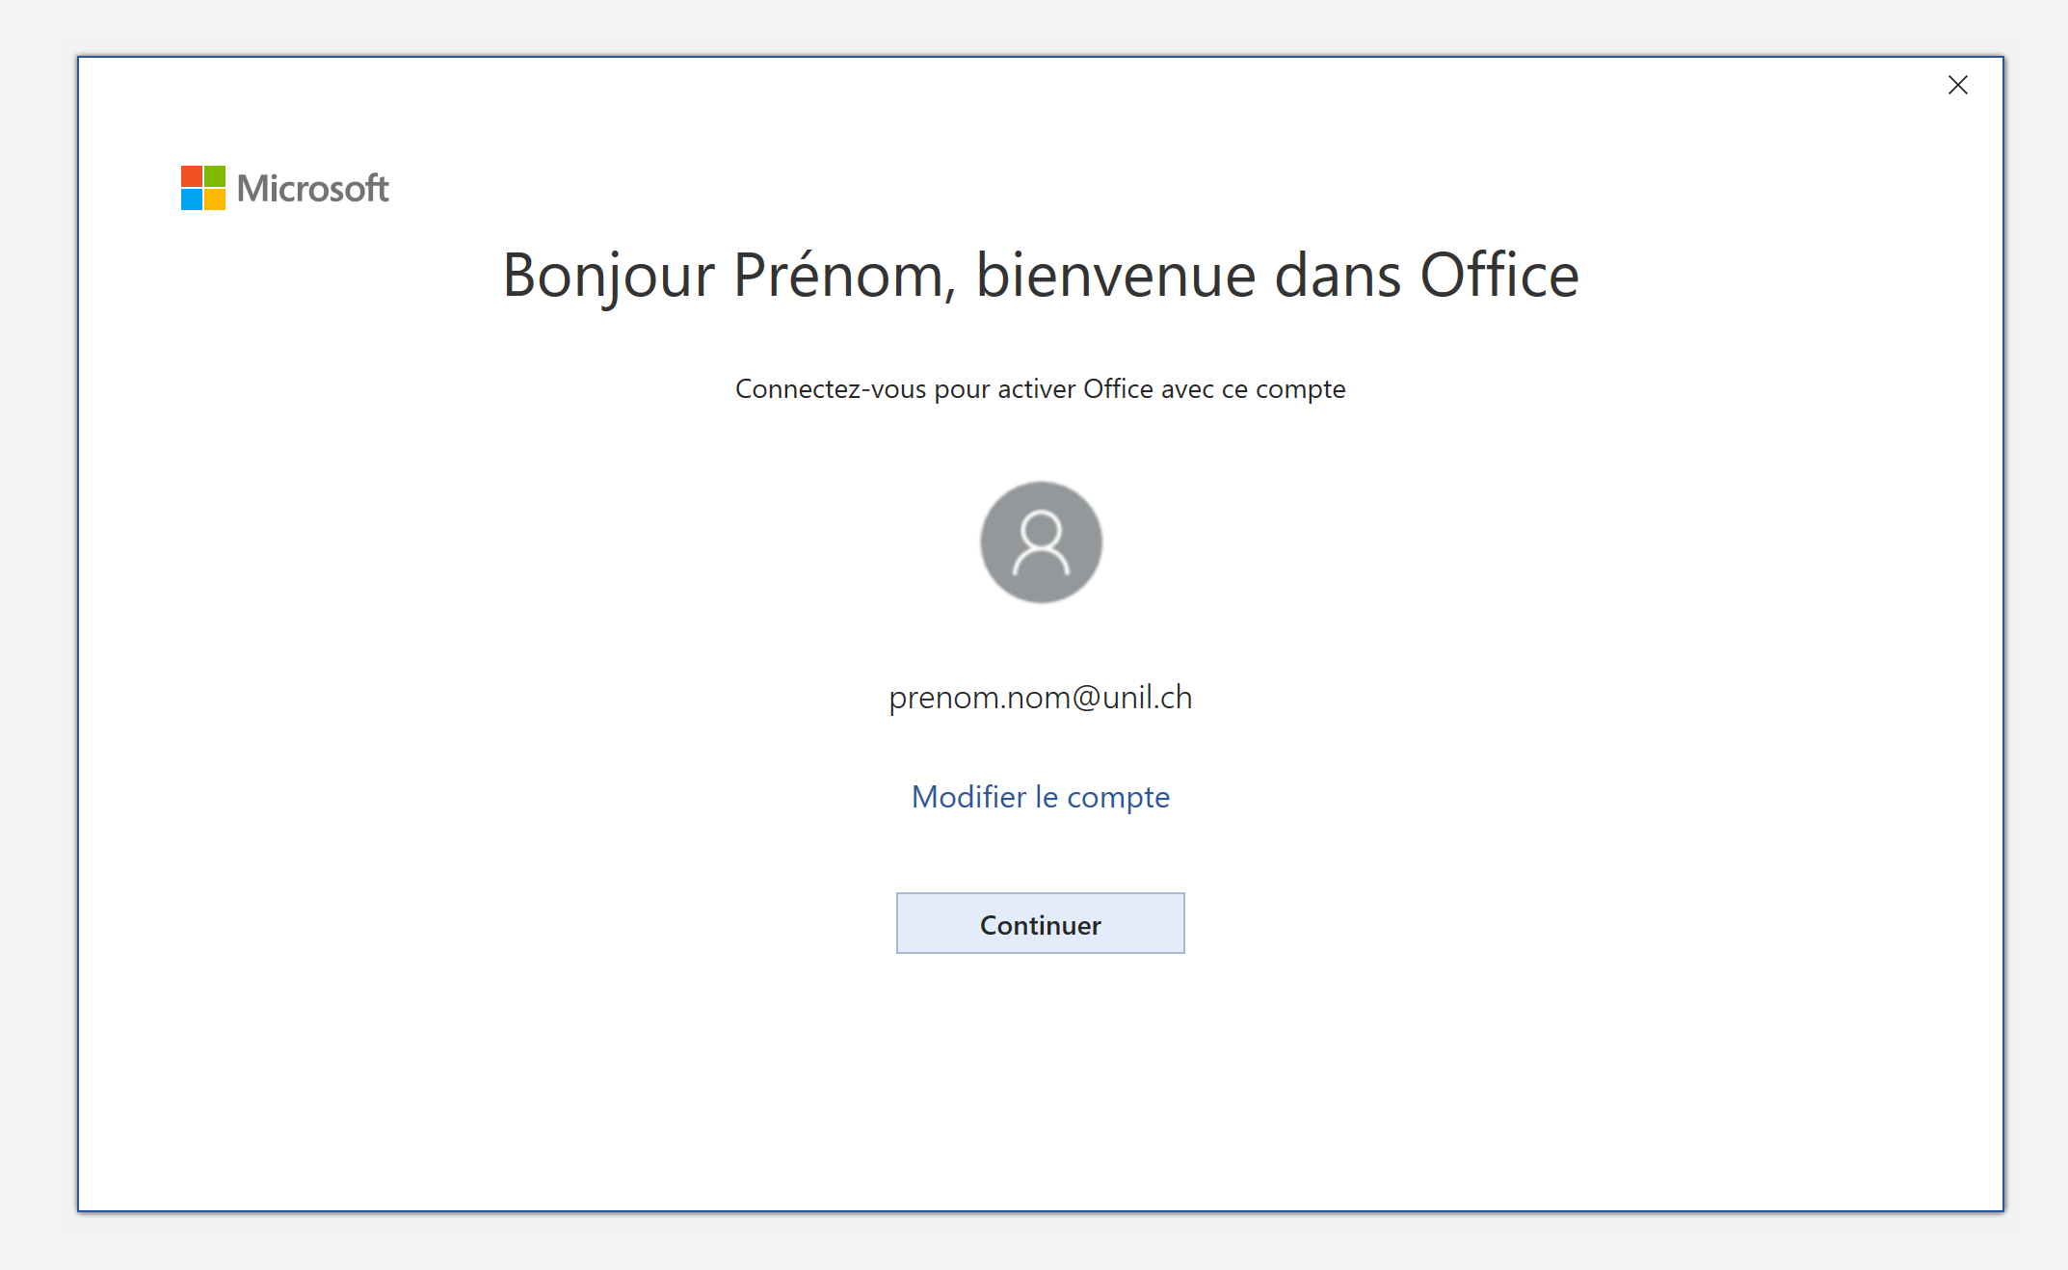
Task: Click the word "Office" in the large heading
Action: click(1499, 277)
